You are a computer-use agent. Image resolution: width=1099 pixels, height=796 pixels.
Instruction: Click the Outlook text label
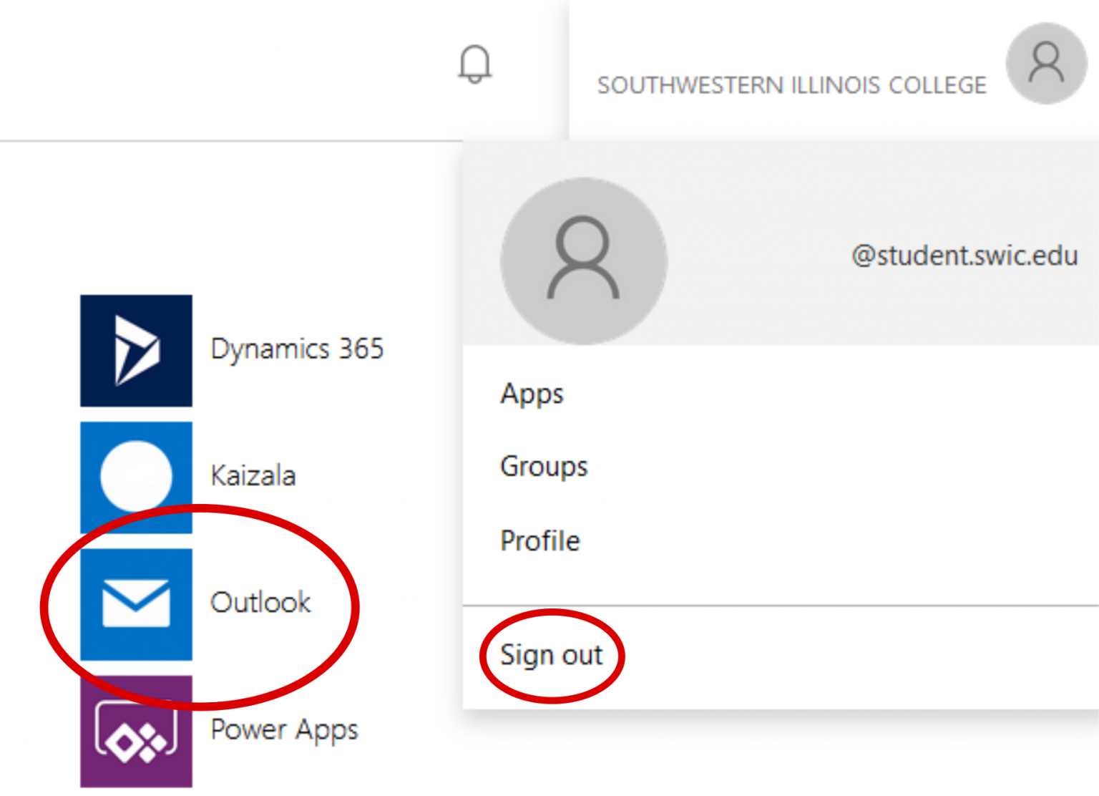click(260, 603)
